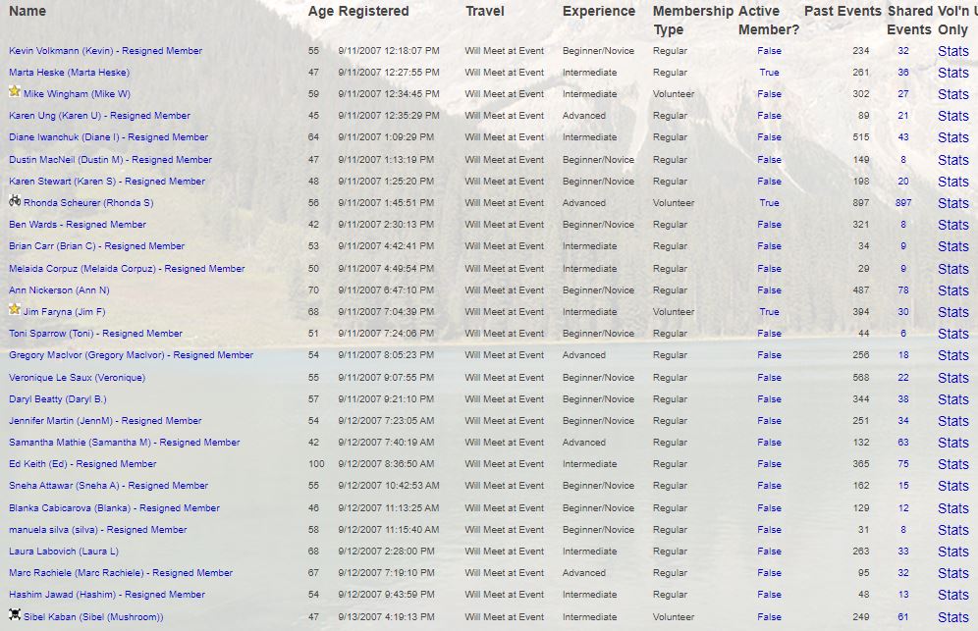This screenshot has height=631, width=978.
Task: Open Kevin Volkmann's member profile link
Action: [105, 51]
